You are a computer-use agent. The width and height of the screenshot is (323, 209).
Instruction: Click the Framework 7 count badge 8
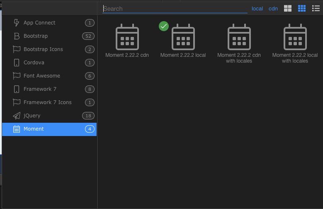click(x=90, y=89)
